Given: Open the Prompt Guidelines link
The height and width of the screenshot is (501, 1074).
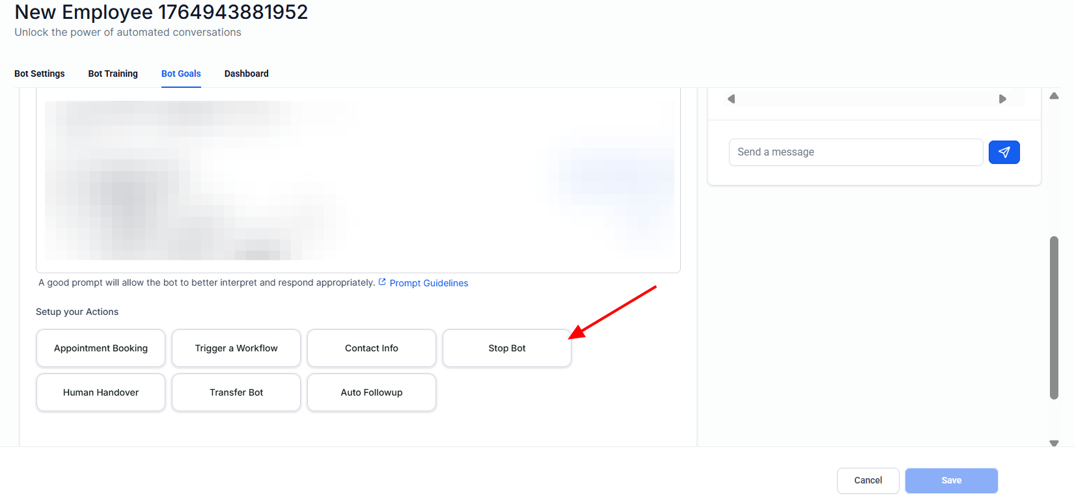Looking at the screenshot, I should (428, 283).
